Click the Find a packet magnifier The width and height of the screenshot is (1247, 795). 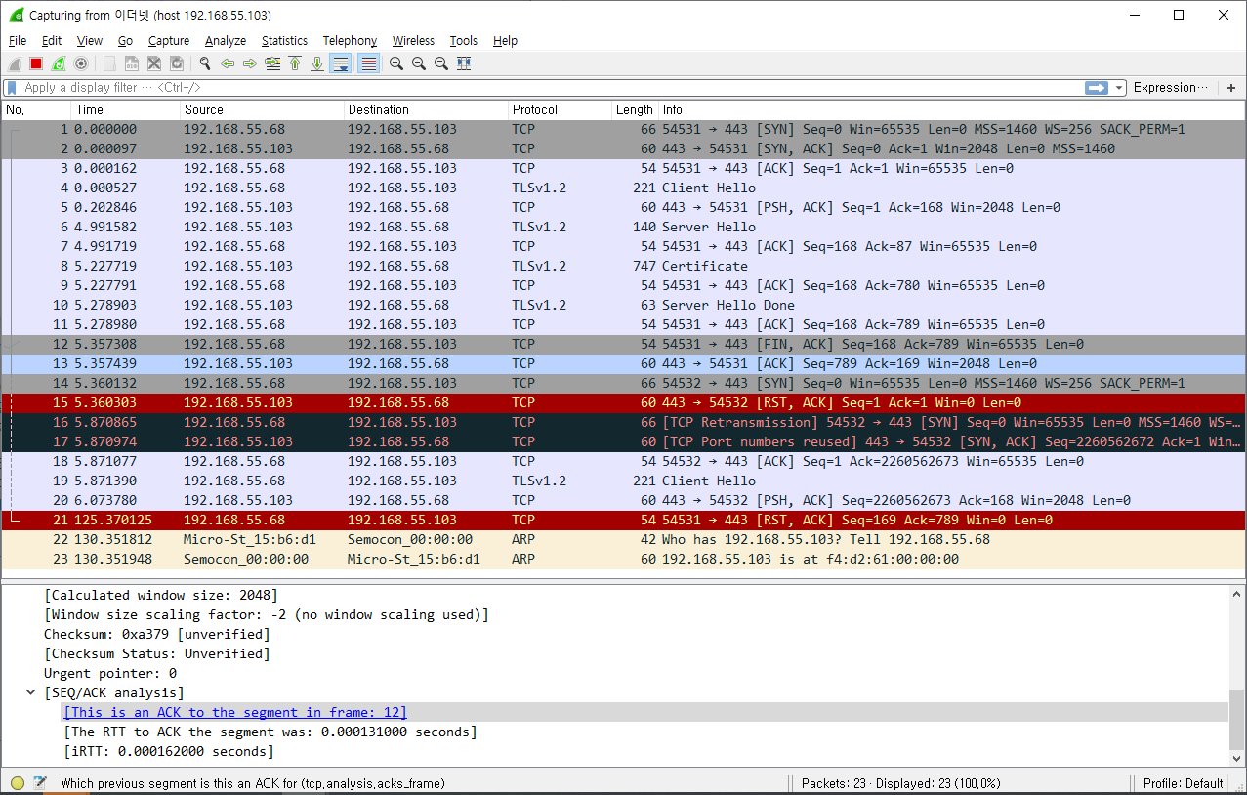point(205,63)
